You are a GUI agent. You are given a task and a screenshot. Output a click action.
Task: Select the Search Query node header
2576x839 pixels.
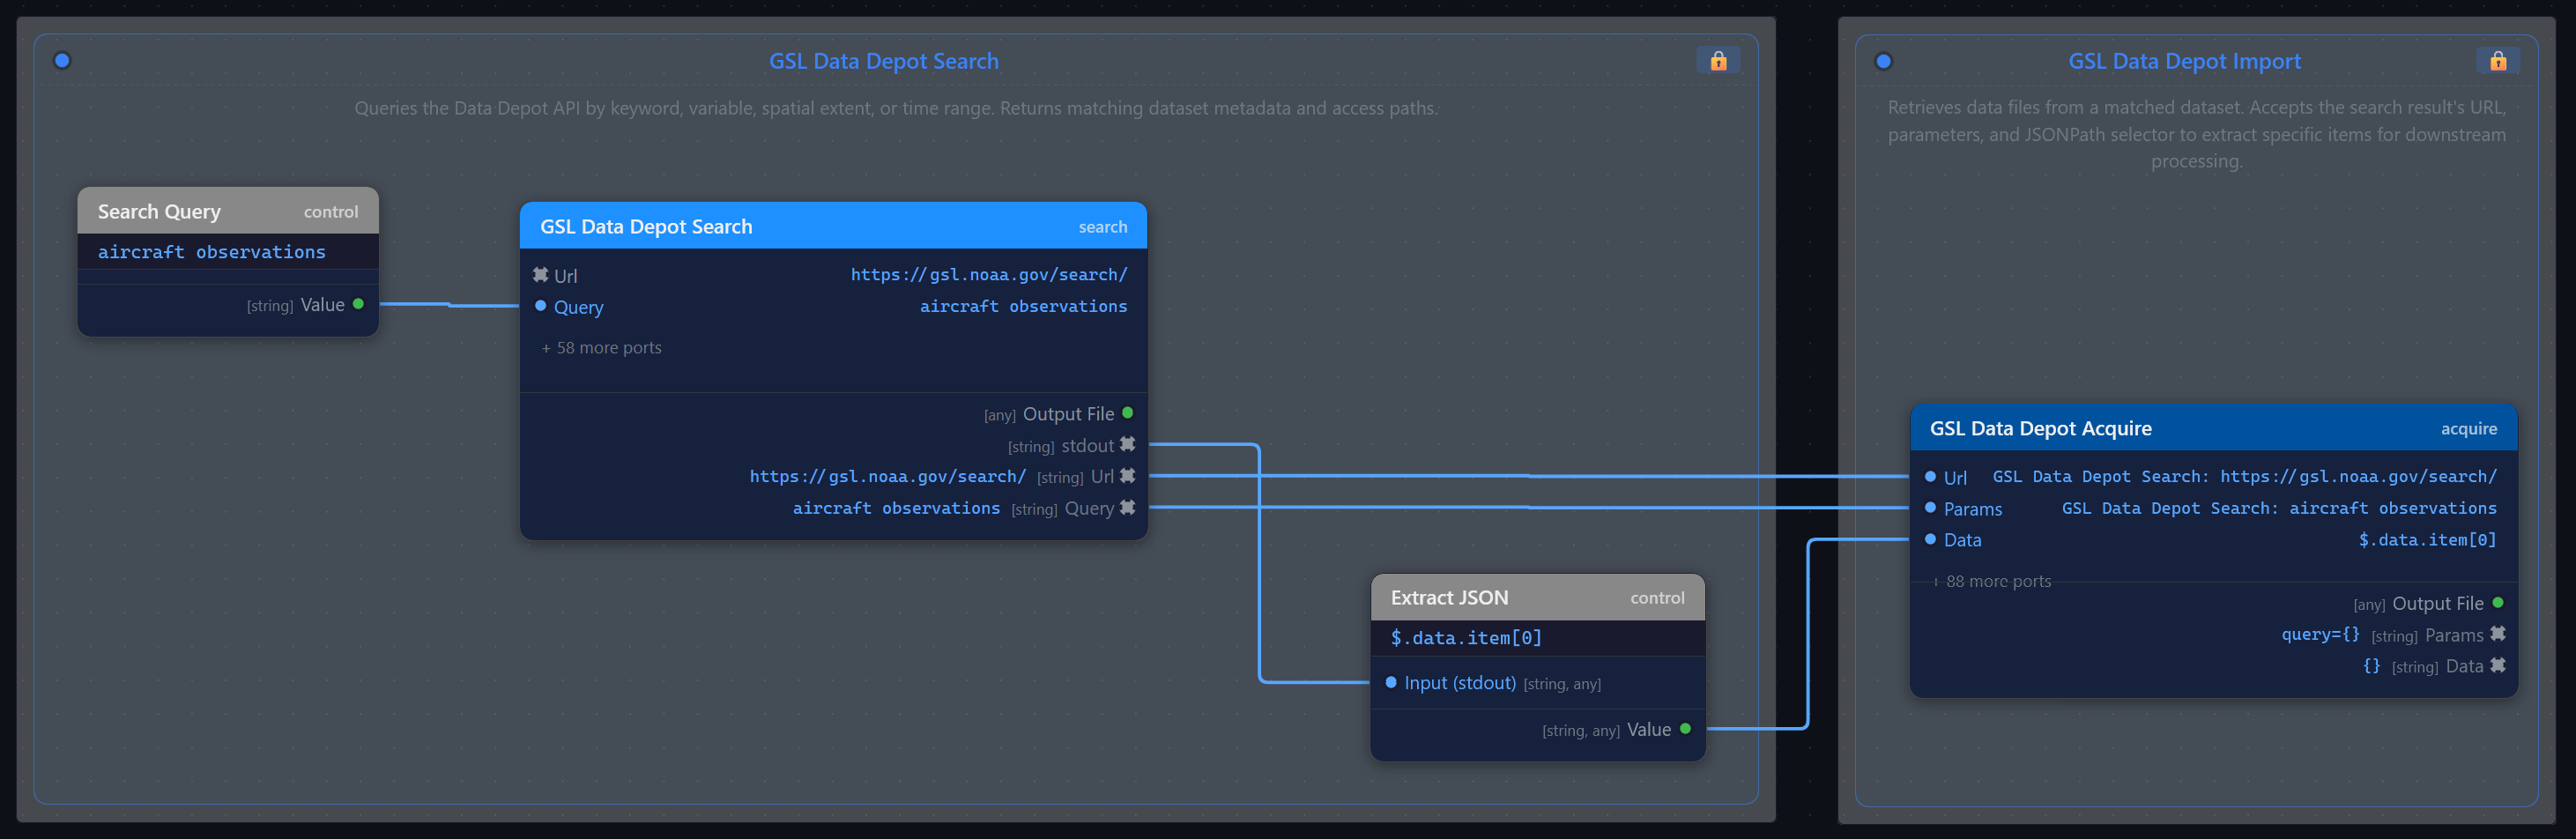(x=228, y=211)
